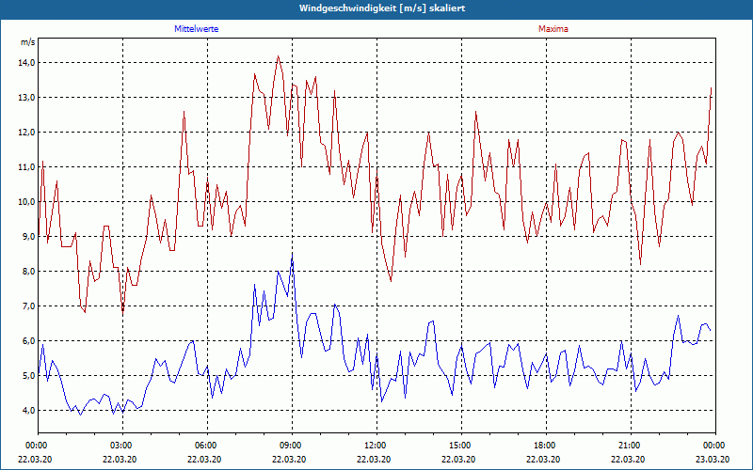
Task: Click the 14,0 y-axis value
Action: [27, 63]
